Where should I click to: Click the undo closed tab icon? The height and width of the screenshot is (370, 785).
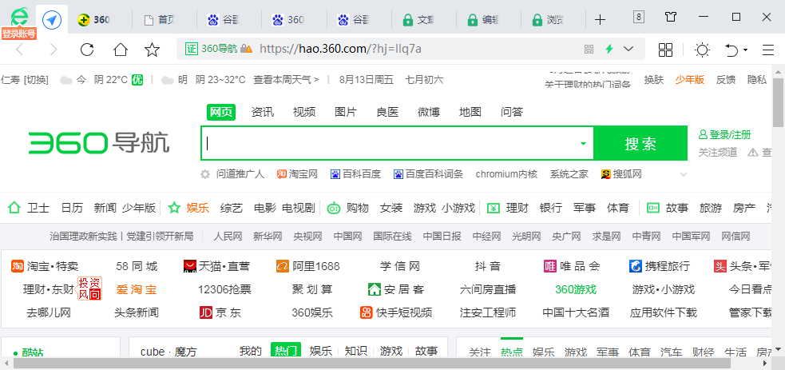point(731,50)
